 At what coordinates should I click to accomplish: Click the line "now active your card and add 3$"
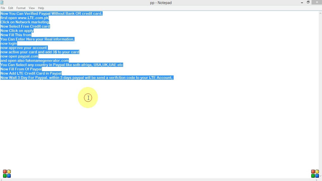(40, 52)
